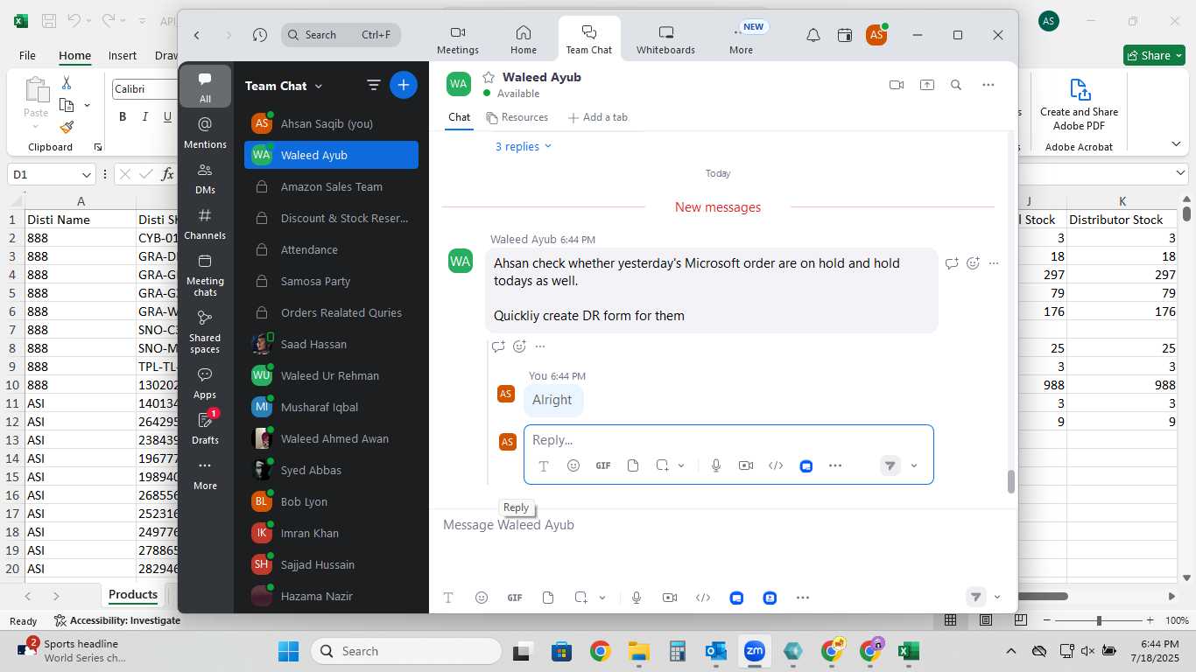Image resolution: width=1196 pixels, height=672 pixels.
Task: Open Samosa Party channel
Action: (331, 281)
